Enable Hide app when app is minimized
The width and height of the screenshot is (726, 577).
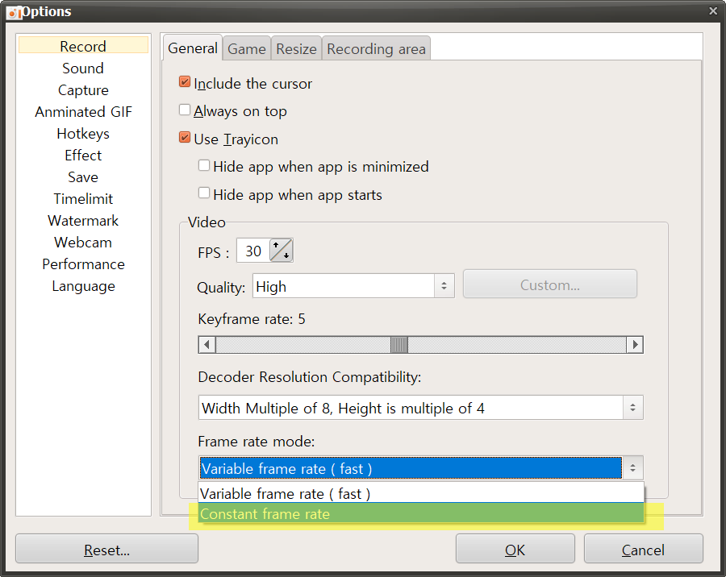pyautogui.click(x=204, y=167)
